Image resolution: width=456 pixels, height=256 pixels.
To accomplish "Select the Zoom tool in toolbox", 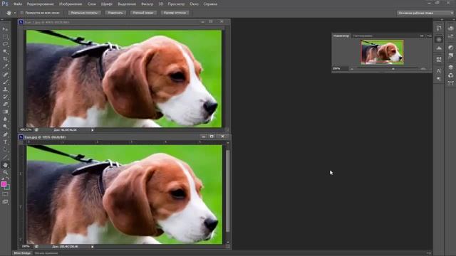I will 5,172.
